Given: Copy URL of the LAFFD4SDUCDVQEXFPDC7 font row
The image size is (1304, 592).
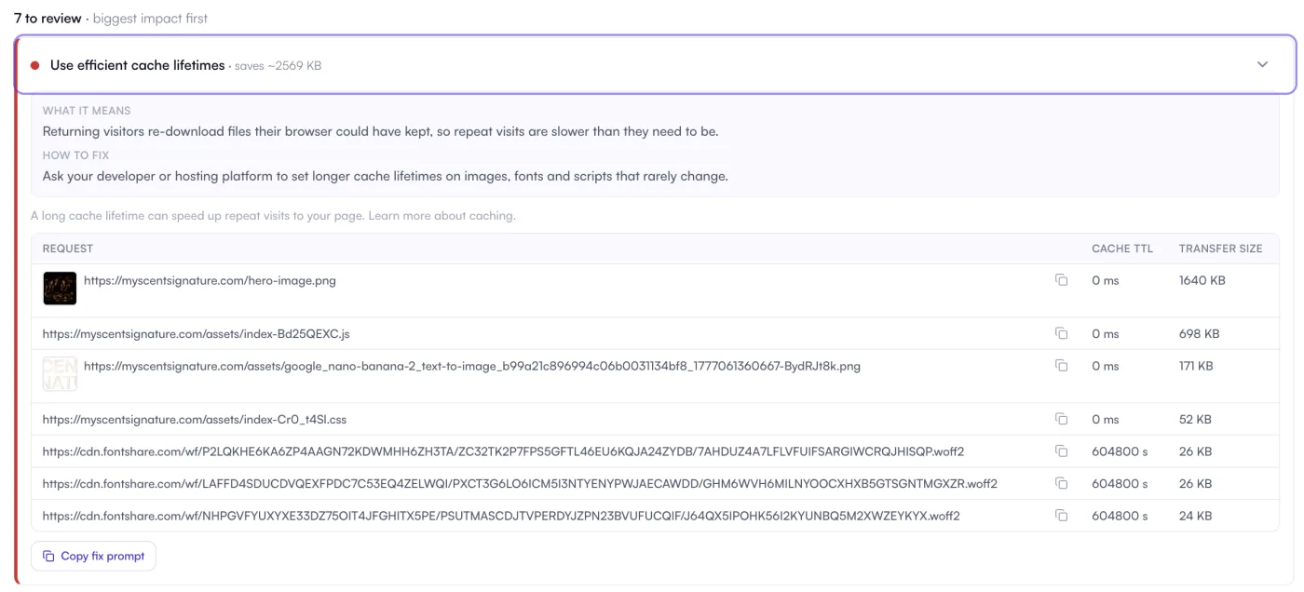Looking at the screenshot, I should tap(1061, 483).
